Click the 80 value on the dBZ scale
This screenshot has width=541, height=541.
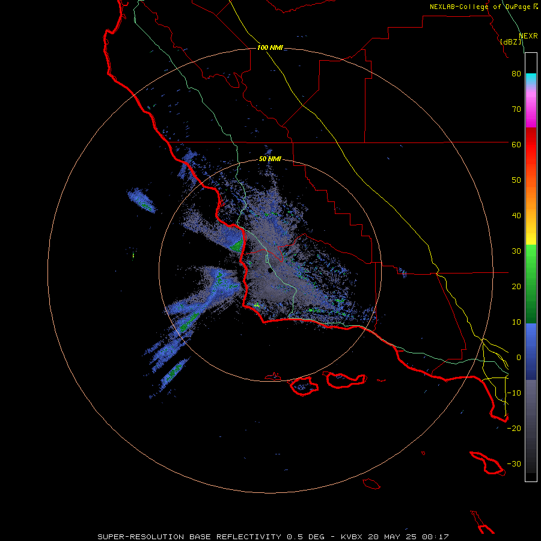[516, 74]
